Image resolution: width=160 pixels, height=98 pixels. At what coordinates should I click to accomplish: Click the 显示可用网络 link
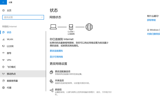(56, 57)
